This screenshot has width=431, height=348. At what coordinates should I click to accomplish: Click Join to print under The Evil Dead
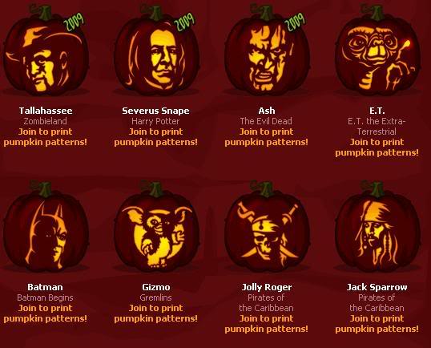pyautogui.click(x=266, y=137)
